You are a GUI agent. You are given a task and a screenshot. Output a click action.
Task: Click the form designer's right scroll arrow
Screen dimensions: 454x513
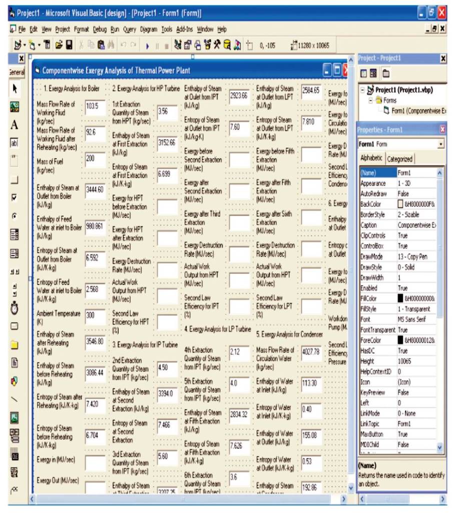(343, 499)
